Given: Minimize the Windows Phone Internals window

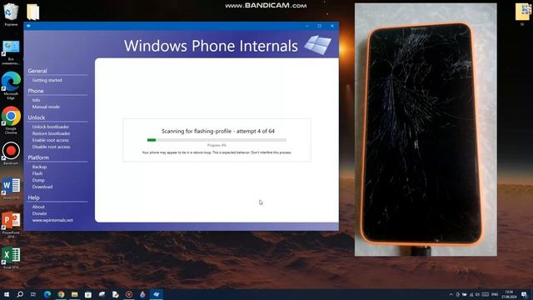Looking at the screenshot, I should (x=307, y=26).
